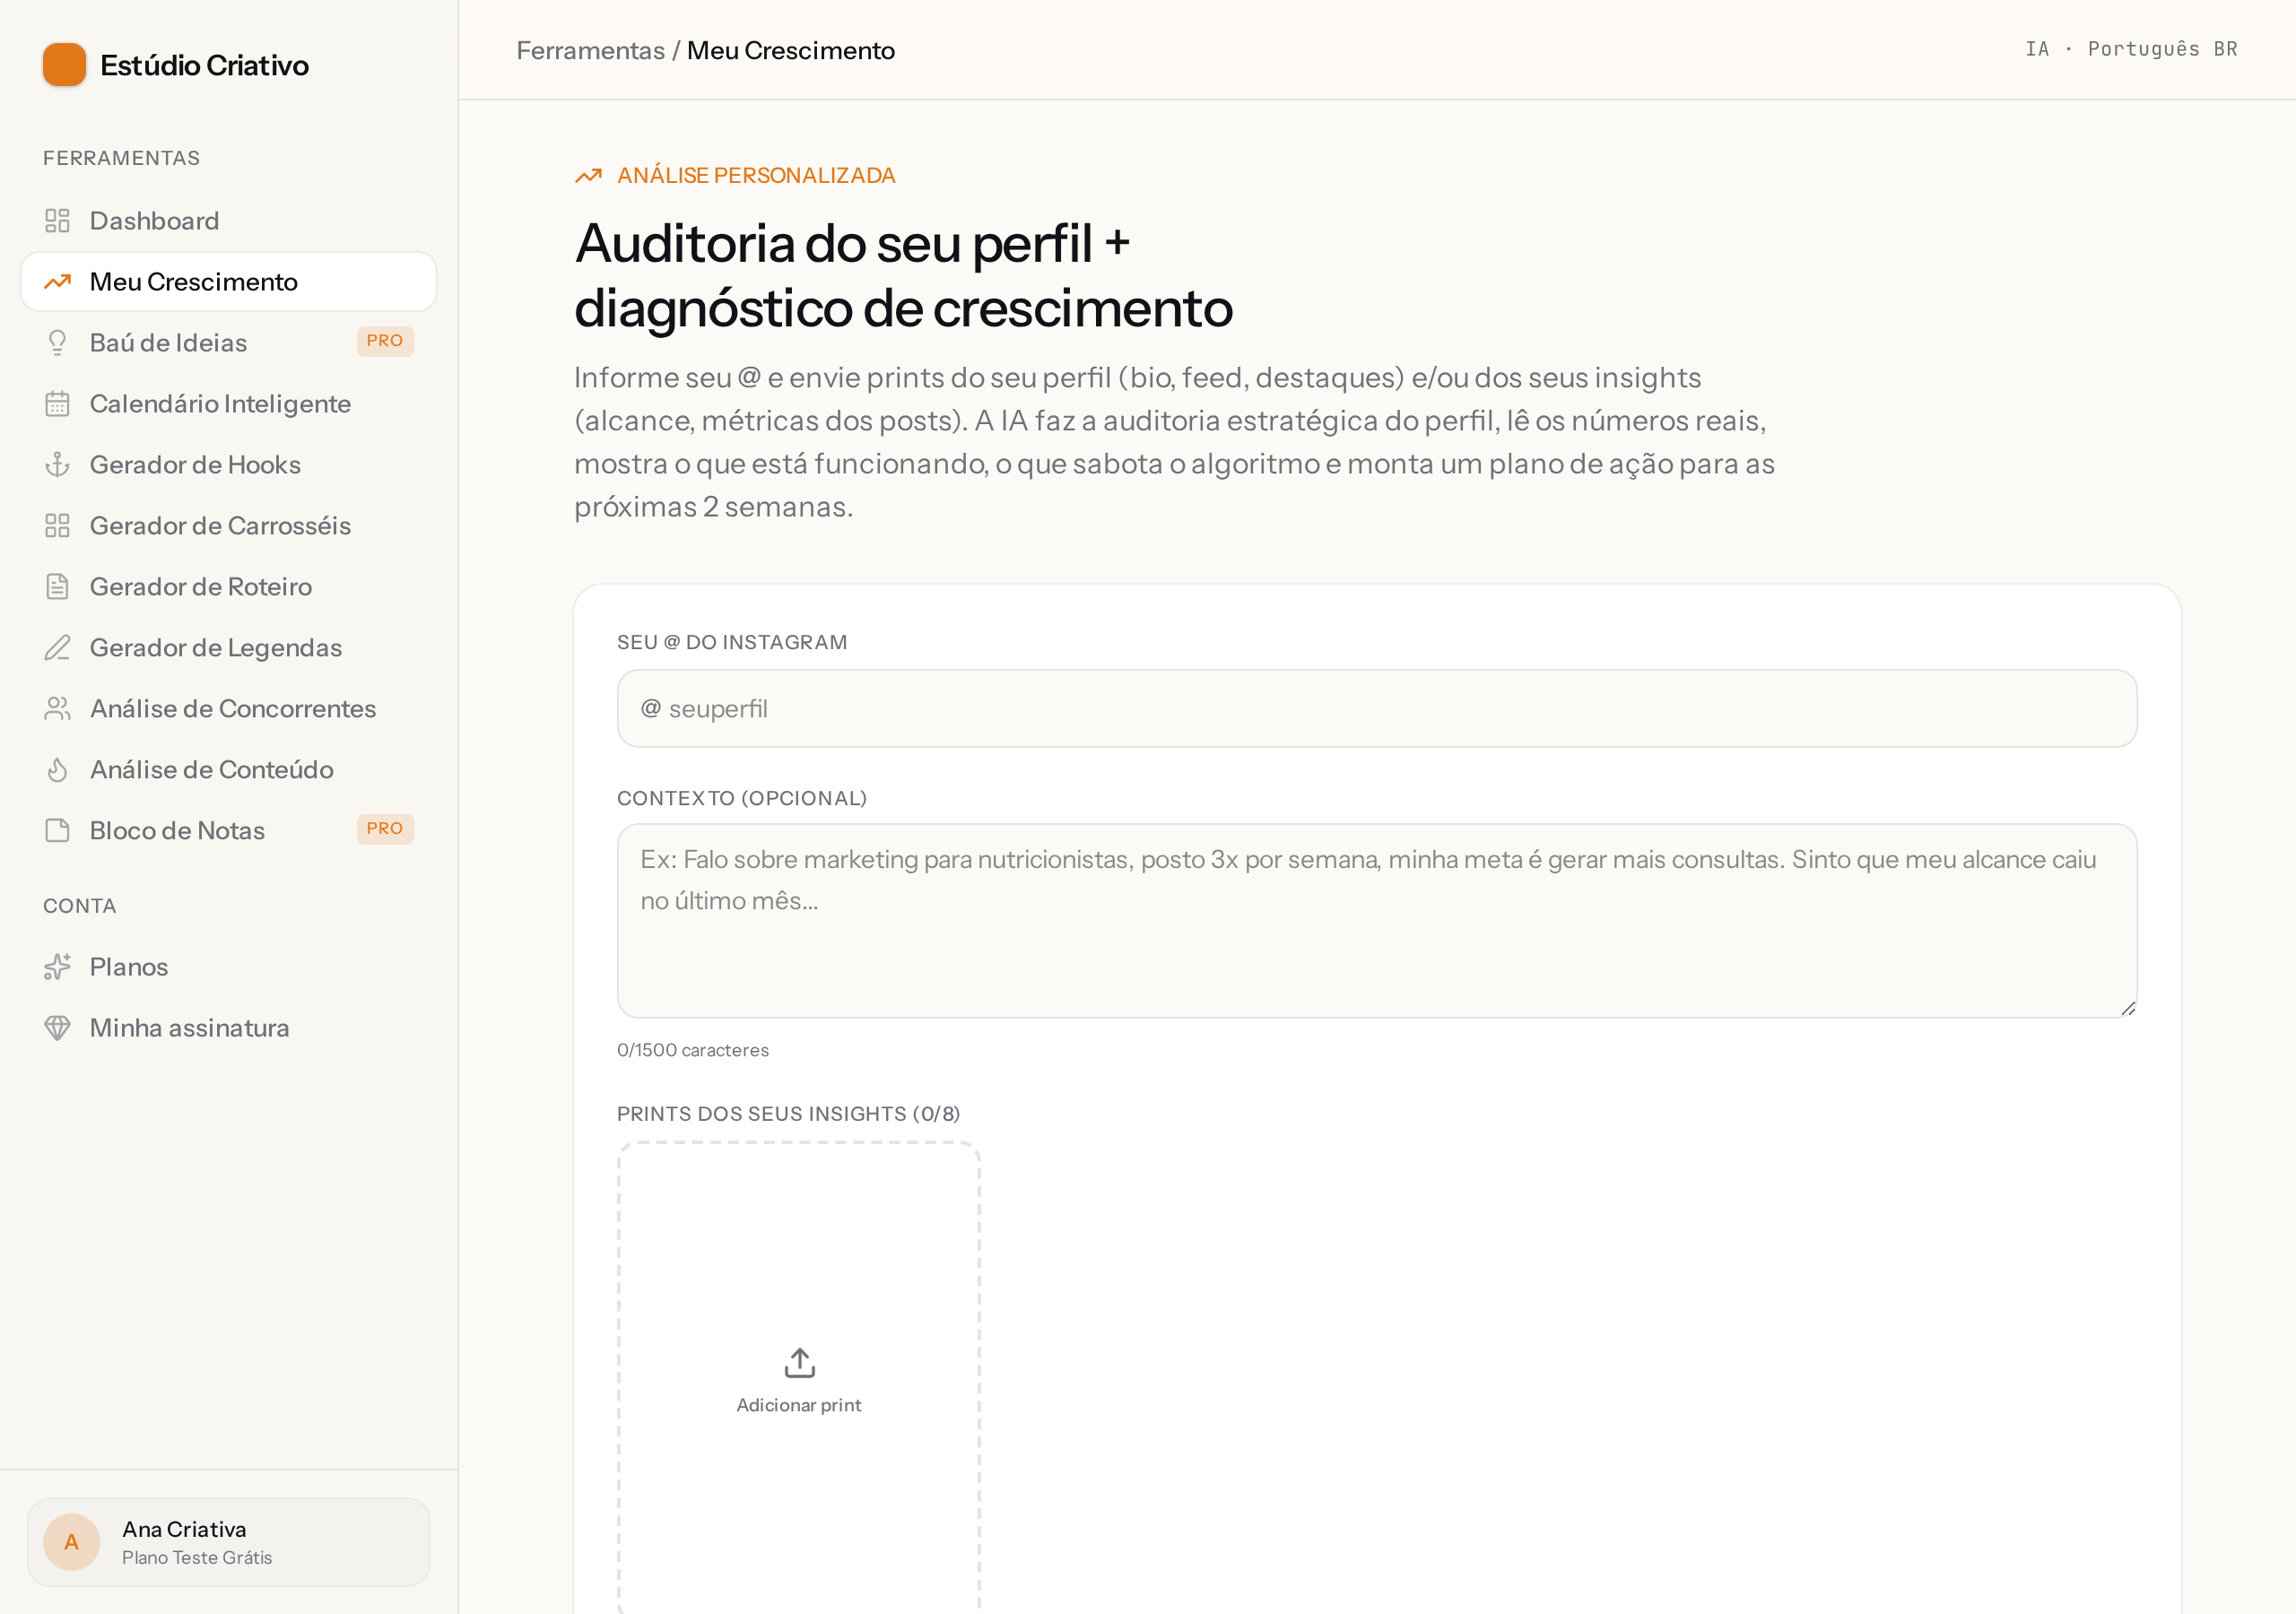2296x1614 pixels.
Task: Open Ana Criativa account card
Action: coord(228,1542)
